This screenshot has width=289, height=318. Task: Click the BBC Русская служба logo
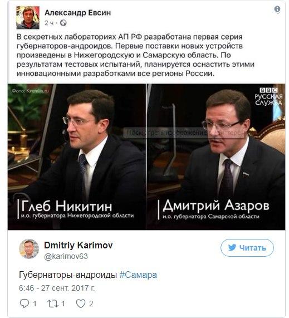click(268, 96)
